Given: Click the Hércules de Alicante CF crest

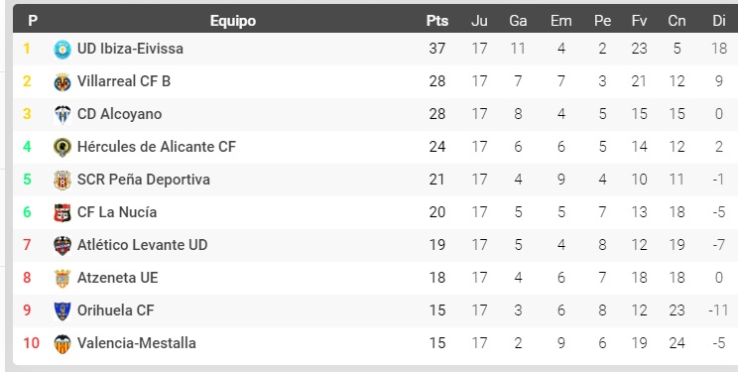Looking at the screenshot, I should [62, 148].
